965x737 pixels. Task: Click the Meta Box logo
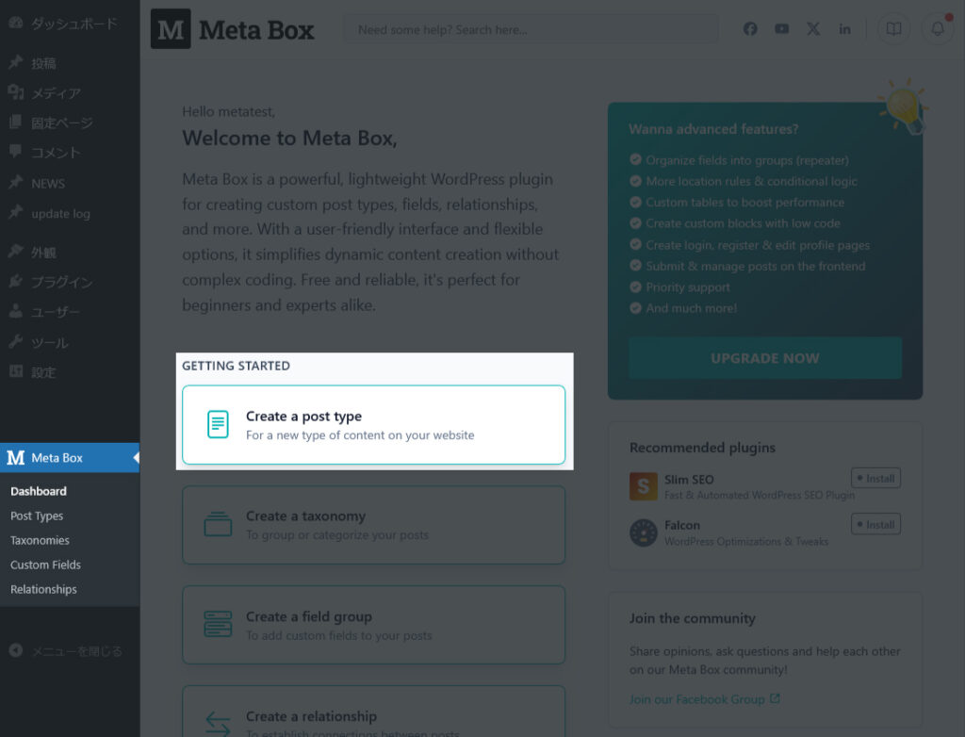233,29
